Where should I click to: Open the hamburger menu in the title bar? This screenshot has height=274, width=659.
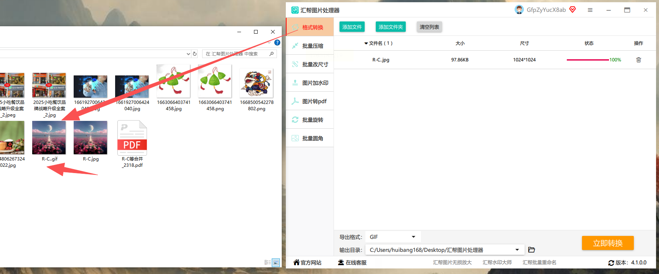(x=590, y=10)
